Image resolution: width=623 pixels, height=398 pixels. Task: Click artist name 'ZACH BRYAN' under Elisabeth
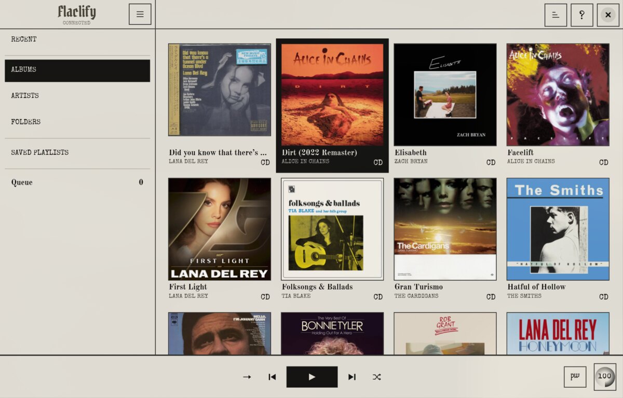click(x=411, y=162)
